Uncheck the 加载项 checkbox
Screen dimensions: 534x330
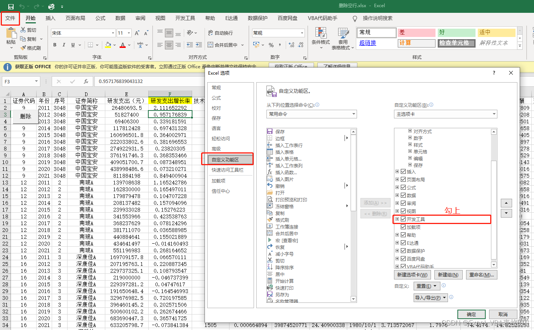coord(403,227)
